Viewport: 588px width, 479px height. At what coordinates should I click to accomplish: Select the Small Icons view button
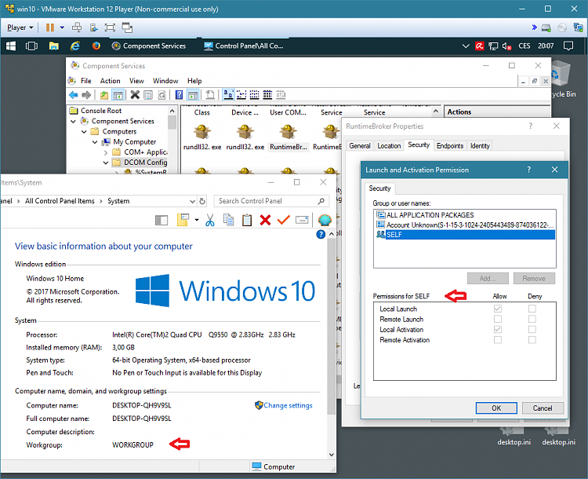pyautogui.click(x=241, y=95)
